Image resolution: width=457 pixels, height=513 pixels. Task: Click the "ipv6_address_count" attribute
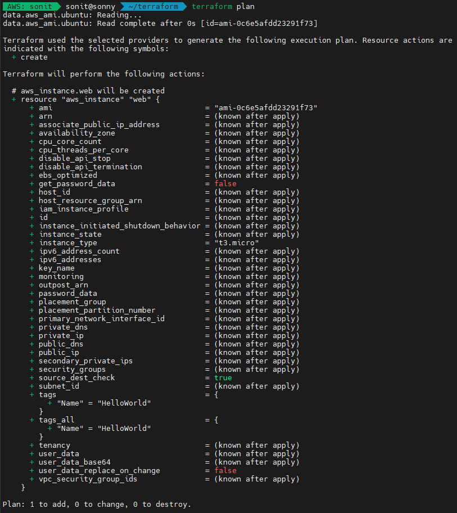(79, 251)
